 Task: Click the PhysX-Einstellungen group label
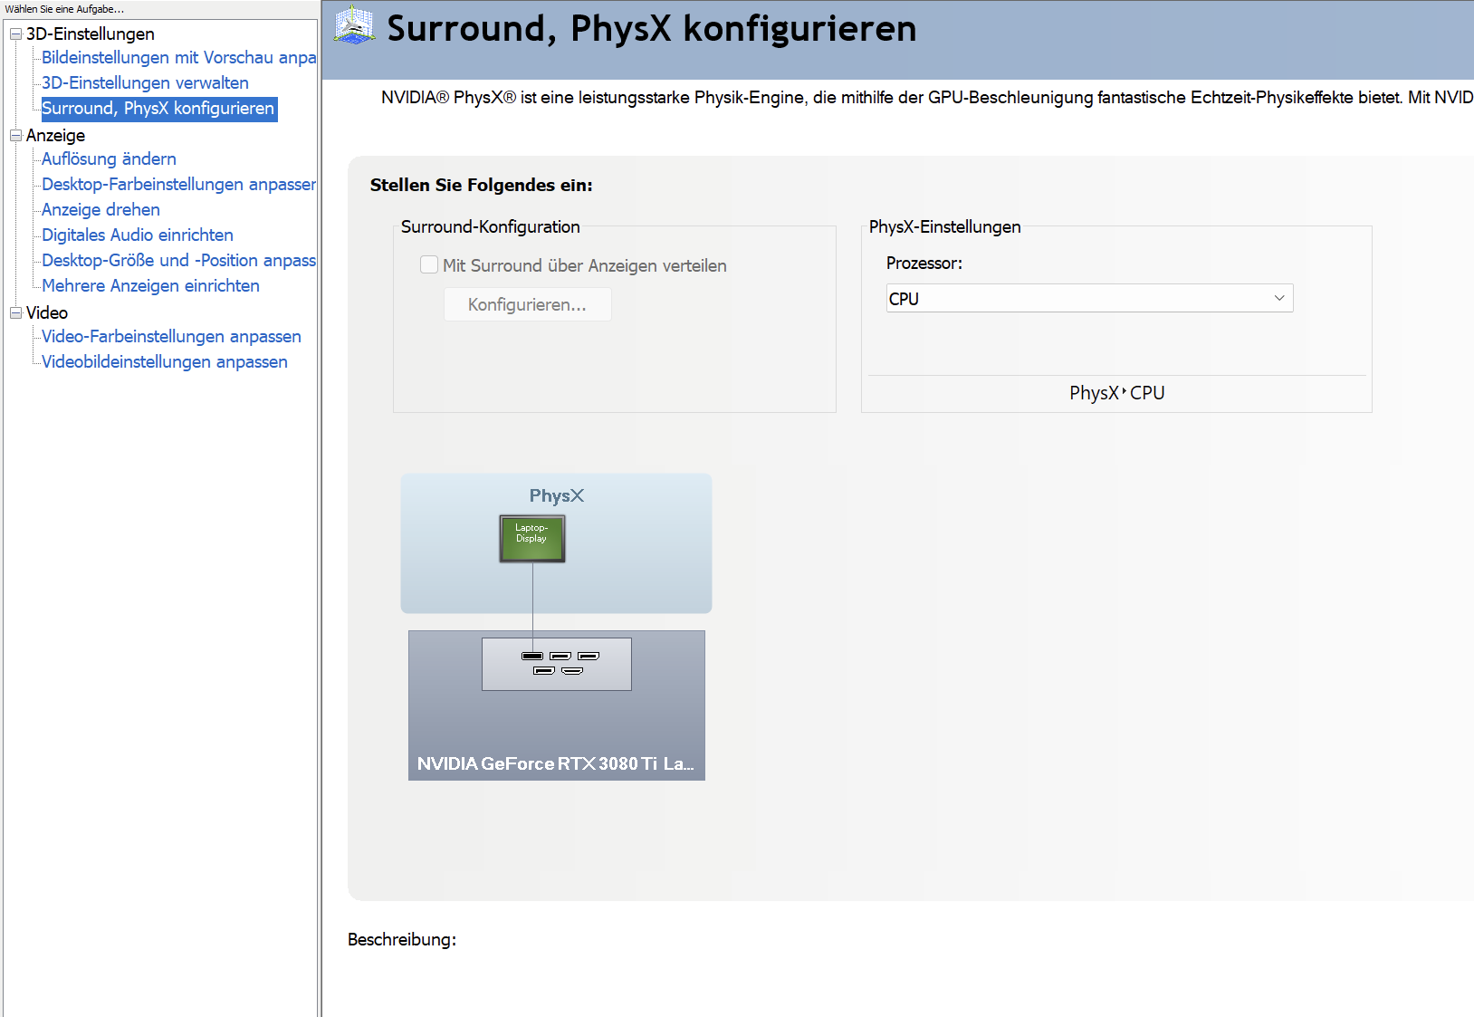(x=944, y=226)
